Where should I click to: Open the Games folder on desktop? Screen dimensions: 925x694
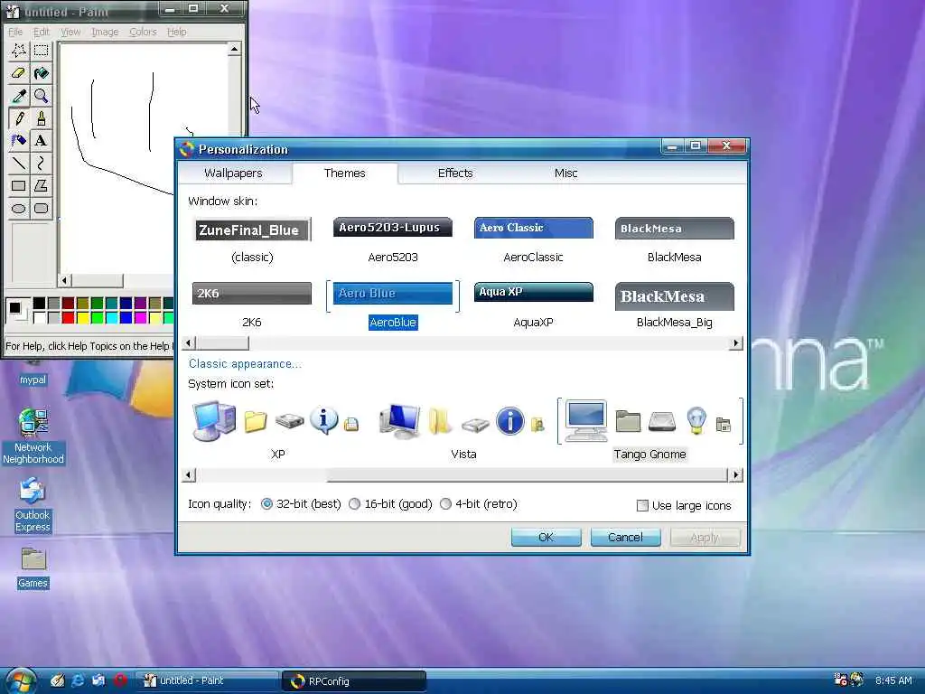(33, 567)
